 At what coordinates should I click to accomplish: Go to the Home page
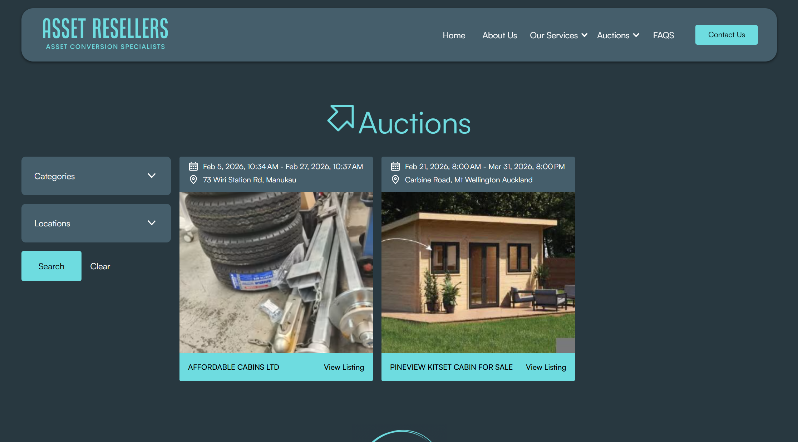tap(454, 35)
